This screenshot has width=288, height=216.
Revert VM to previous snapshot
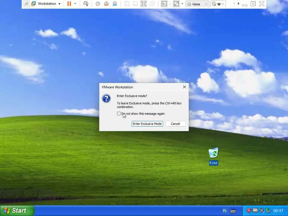(106, 4)
